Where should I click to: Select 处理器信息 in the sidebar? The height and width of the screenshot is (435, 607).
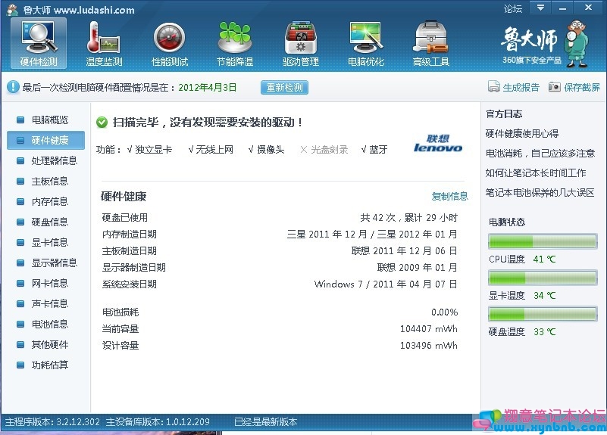tap(54, 160)
